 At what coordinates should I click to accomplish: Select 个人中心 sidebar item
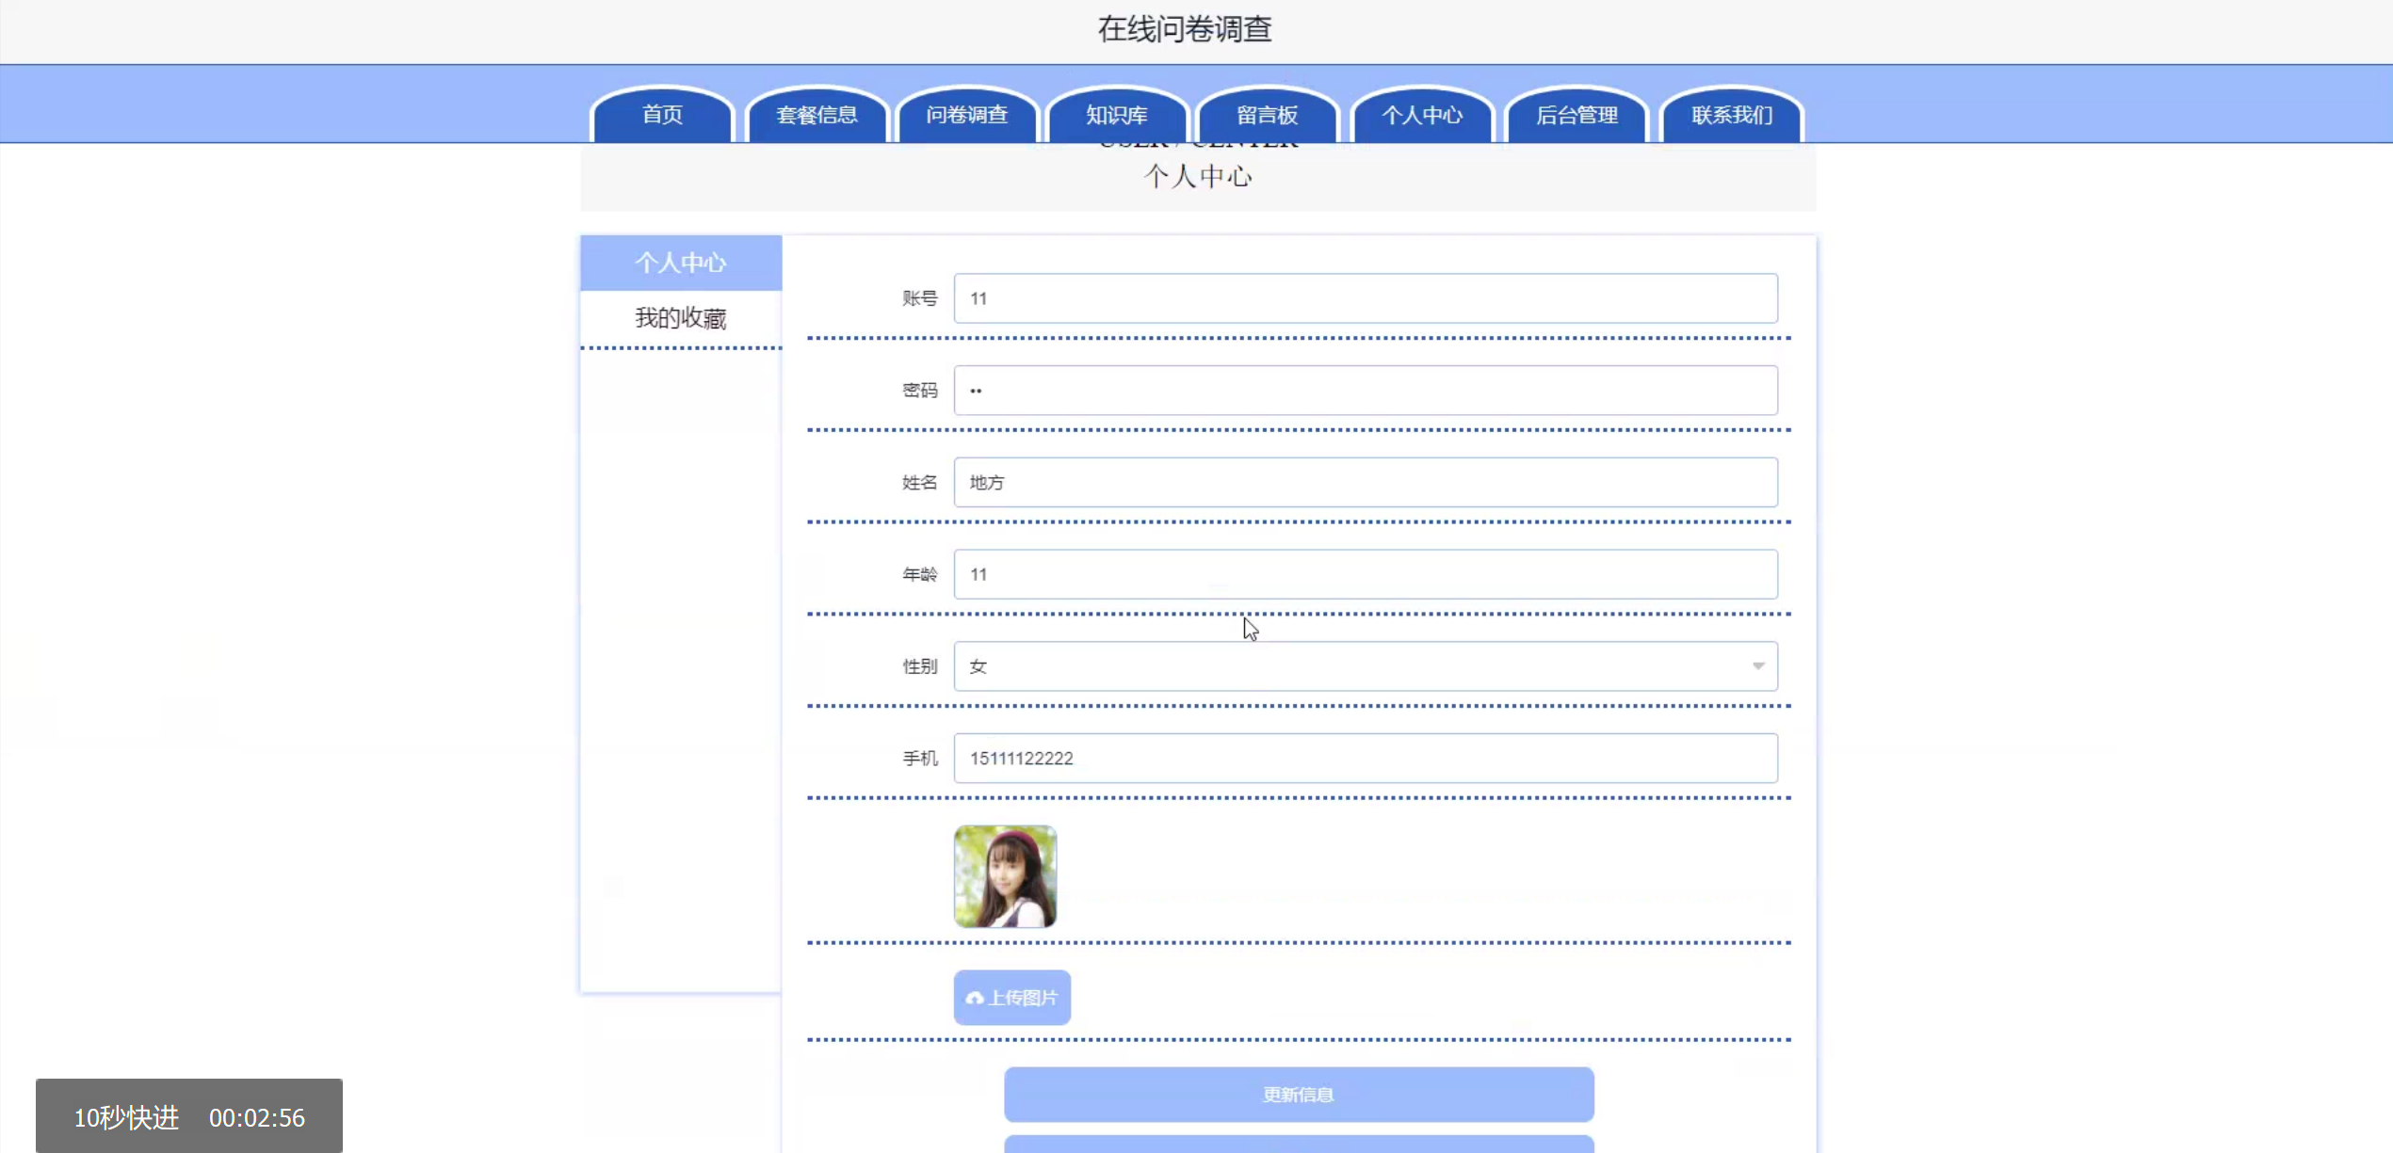click(680, 263)
